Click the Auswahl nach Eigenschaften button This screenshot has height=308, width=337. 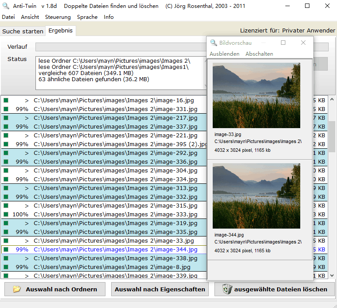click(x=160, y=289)
